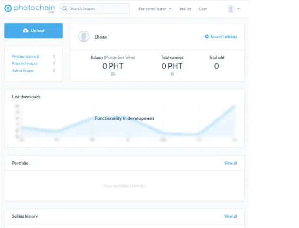Screen dimensions: 299x228
Task: Open Active images list
Action: pyautogui.click(x=23, y=71)
